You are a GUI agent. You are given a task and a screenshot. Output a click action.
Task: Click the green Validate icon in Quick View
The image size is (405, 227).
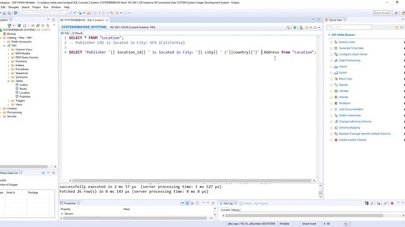[336, 91]
